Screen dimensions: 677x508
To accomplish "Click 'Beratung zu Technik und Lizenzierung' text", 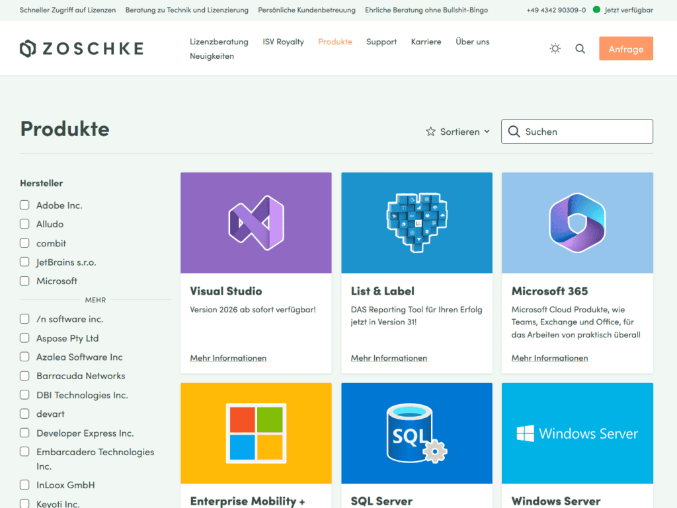I will (x=187, y=10).
